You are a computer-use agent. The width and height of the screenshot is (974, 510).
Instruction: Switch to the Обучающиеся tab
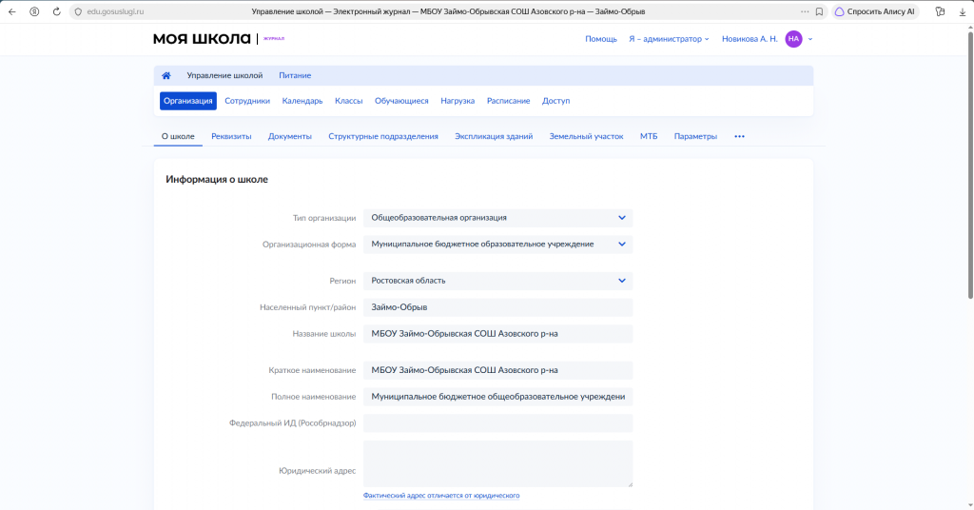pos(401,101)
